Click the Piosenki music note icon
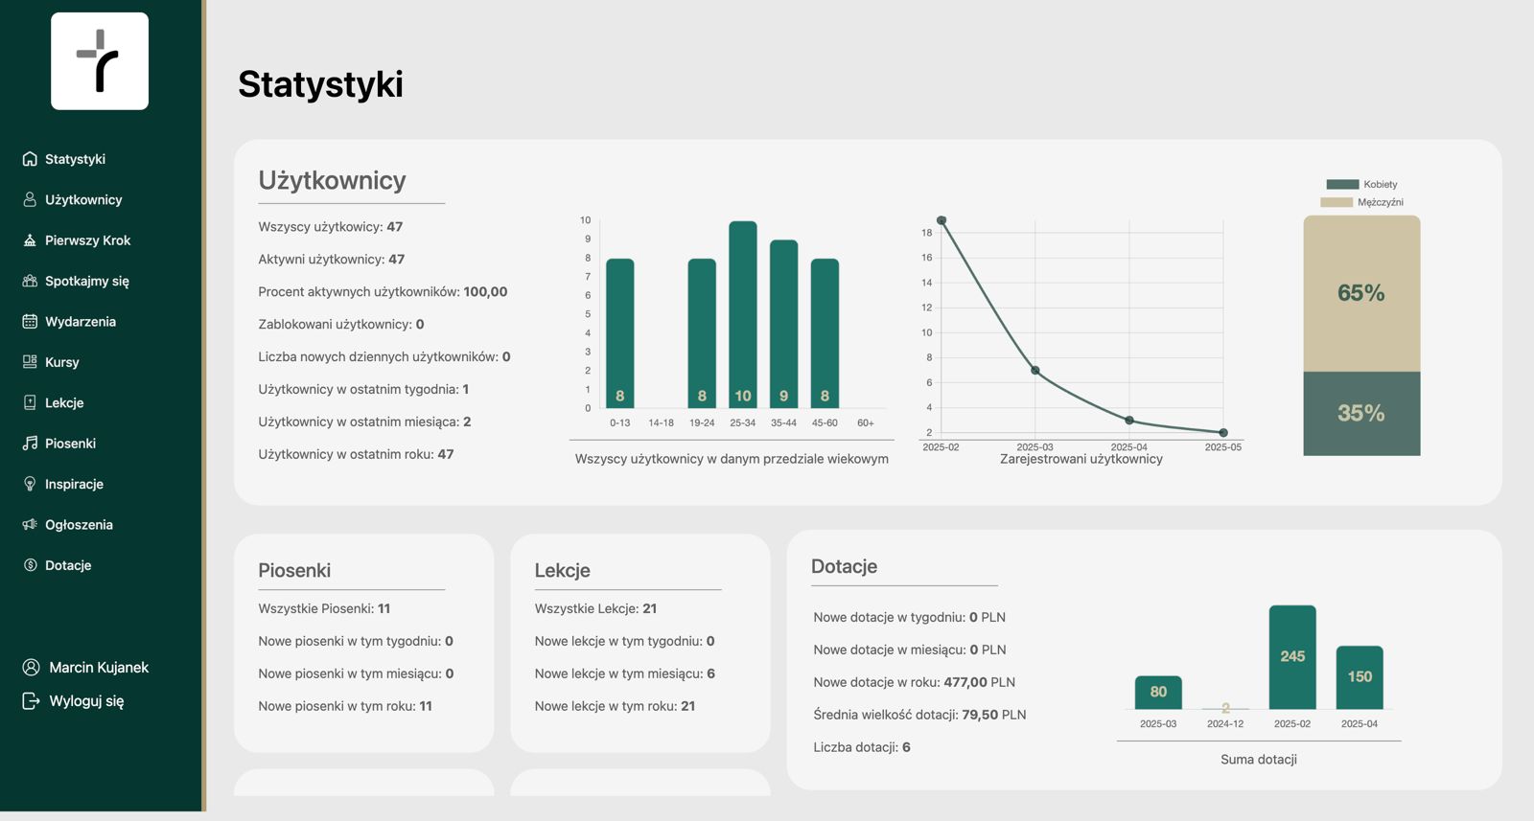The image size is (1534, 821). coord(30,444)
